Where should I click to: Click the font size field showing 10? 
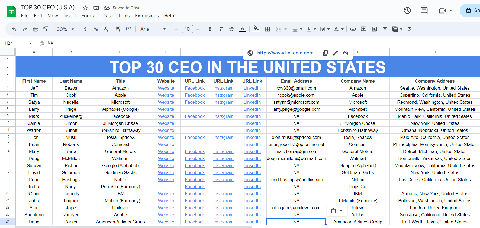pos(187,29)
